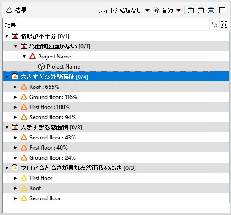Click the orange triangle of First floor : 40%
231x215 pixels.
pos(24,148)
